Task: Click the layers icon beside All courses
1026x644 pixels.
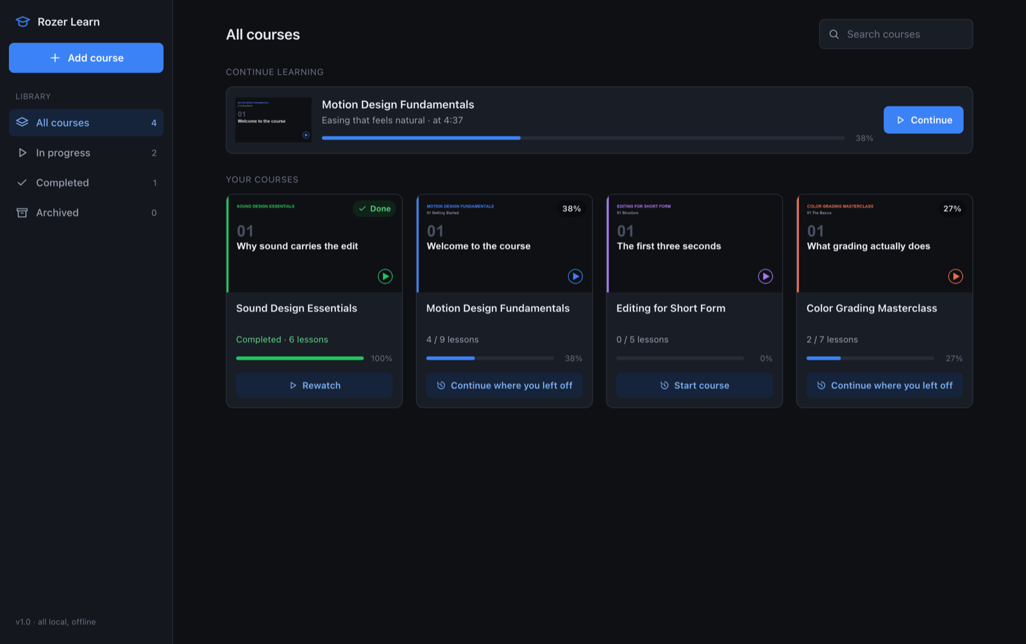Action: (22, 122)
